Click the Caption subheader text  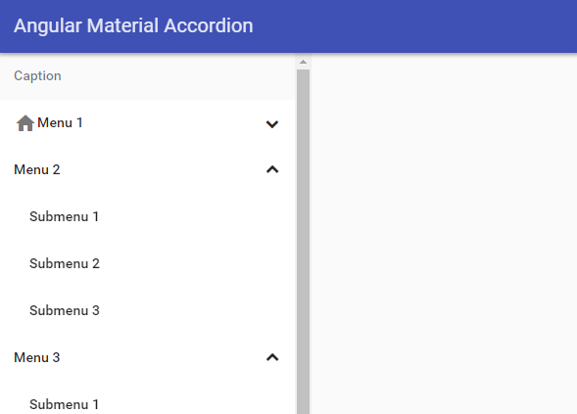coord(37,76)
